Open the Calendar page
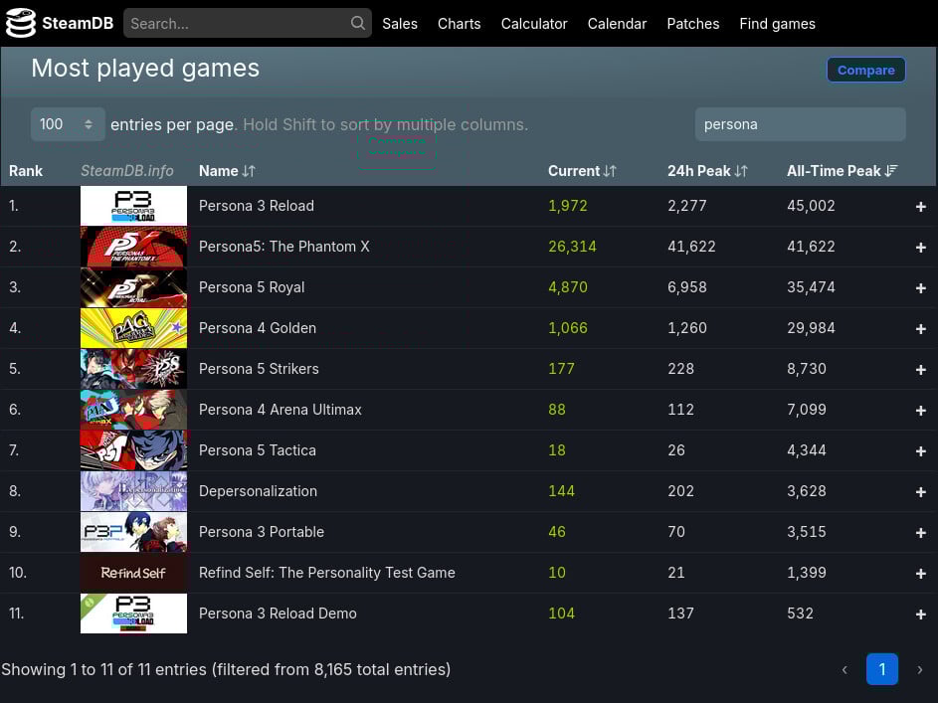 pyautogui.click(x=617, y=24)
